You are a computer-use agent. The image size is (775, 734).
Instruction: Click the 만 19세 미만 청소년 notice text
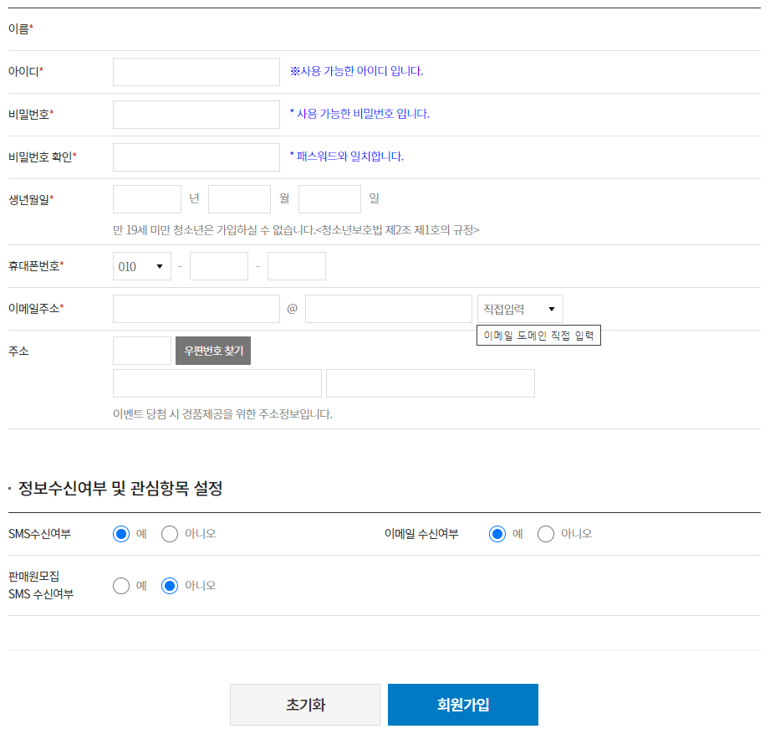point(296,230)
